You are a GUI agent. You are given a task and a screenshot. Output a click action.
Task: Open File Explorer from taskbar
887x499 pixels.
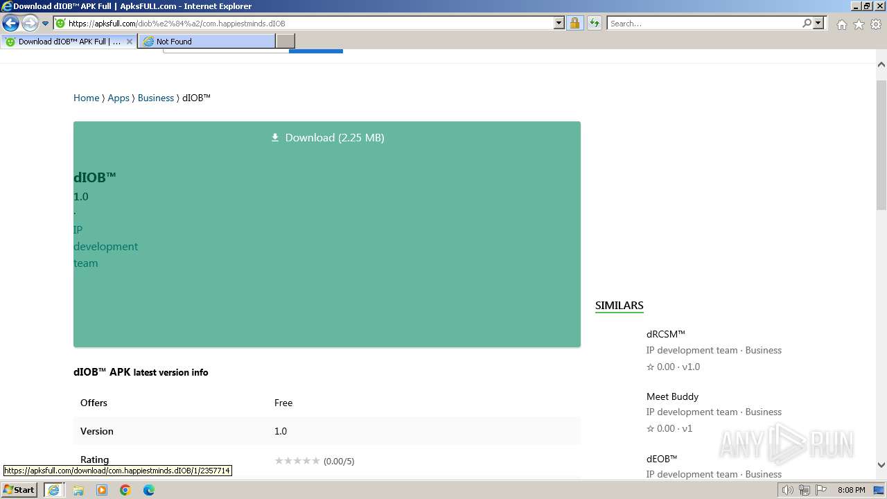pyautogui.click(x=78, y=490)
